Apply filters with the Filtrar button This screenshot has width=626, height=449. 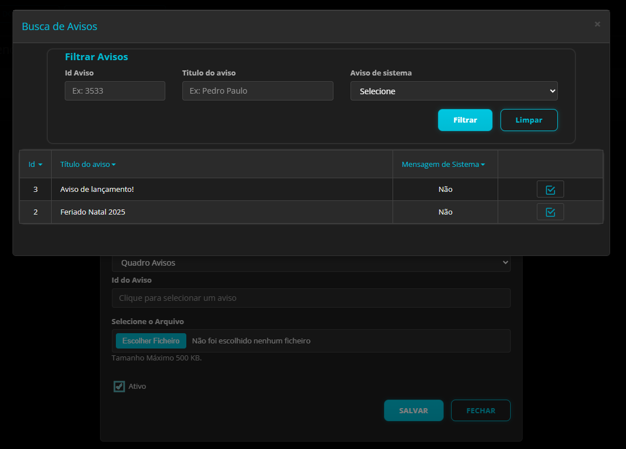click(465, 120)
